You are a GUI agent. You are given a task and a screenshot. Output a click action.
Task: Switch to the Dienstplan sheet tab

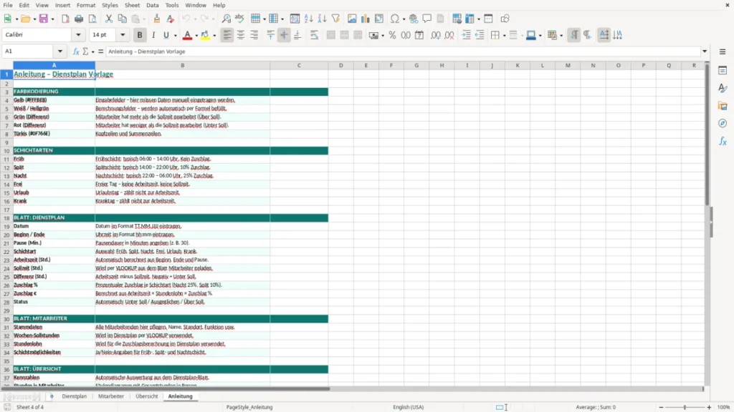coord(75,396)
